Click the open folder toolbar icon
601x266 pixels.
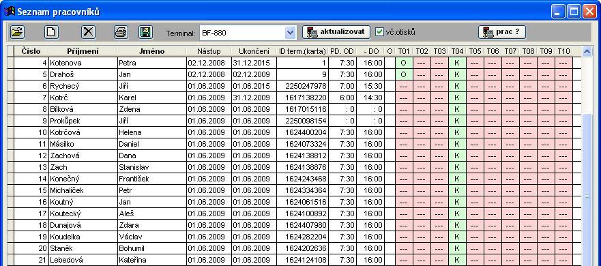click(17, 32)
